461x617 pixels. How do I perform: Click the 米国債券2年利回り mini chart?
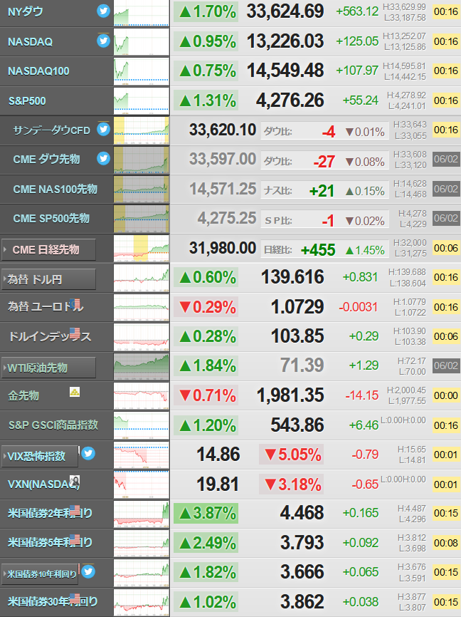[142, 514]
